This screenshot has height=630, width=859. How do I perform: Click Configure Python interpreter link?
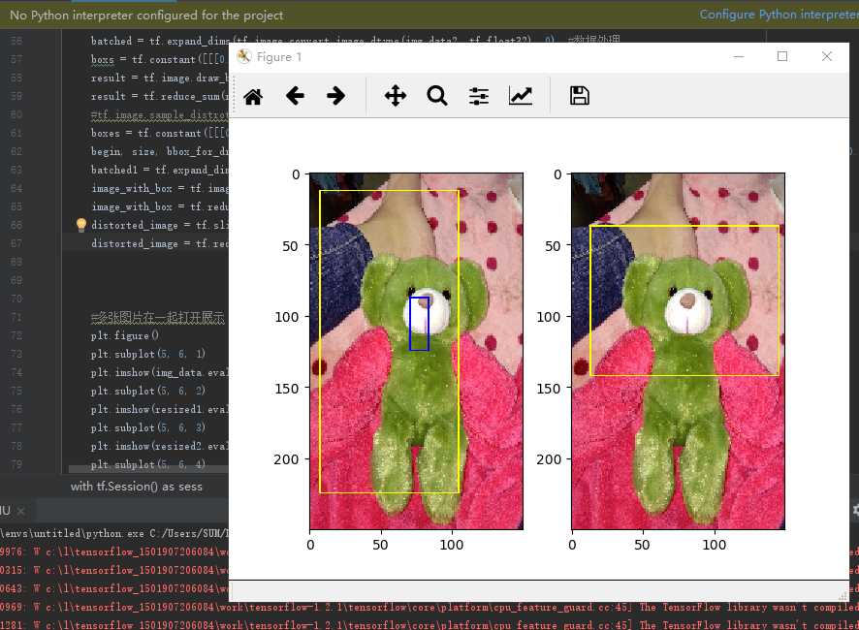point(779,15)
